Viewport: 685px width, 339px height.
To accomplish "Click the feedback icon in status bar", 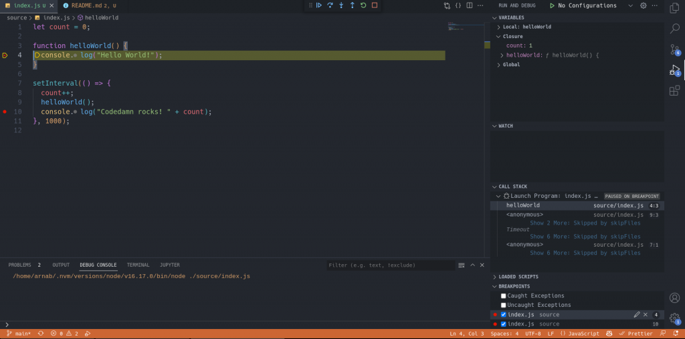I will coord(663,334).
